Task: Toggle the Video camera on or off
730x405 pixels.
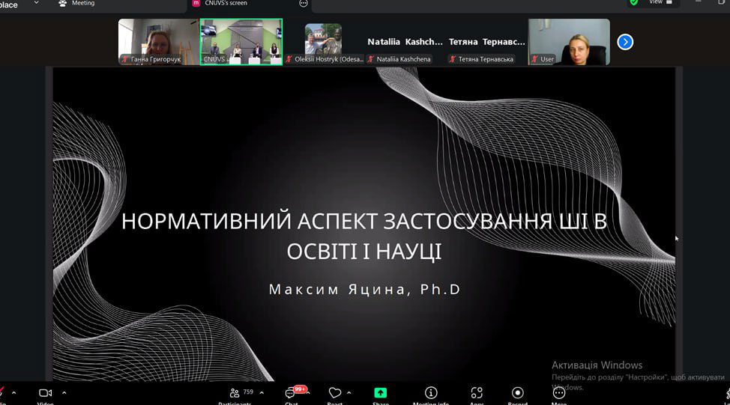Action: tap(45, 393)
